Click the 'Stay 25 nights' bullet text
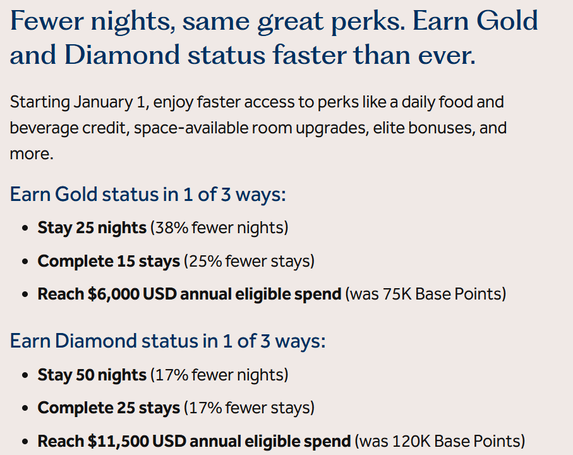The height and width of the screenshot is (455, 573). tap(92, 227)
